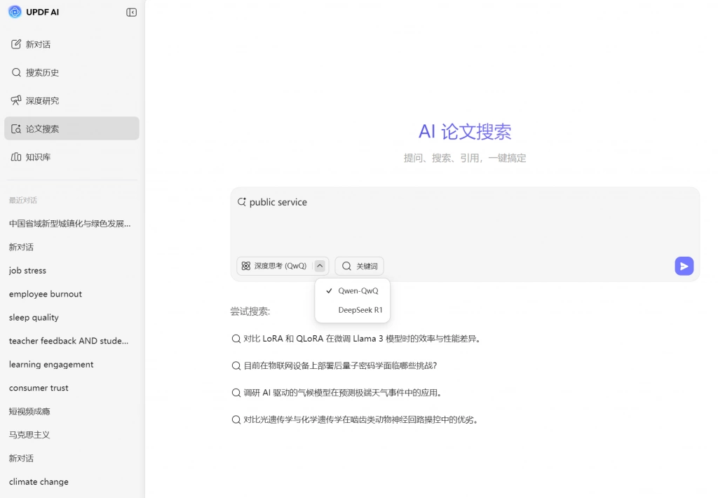Screen dimensions: 718x498
Task: Open 知识库 knowledge base
Action: coord(72,156)
